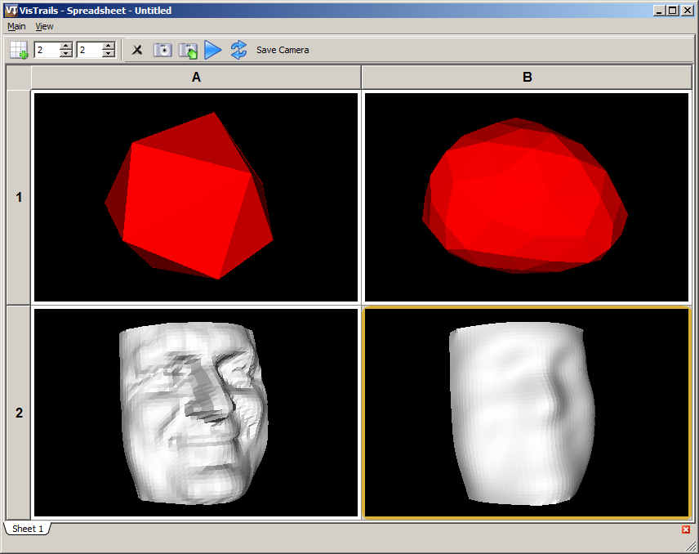Screen dimensions: 699x554
Task: Select row 2 header
Action: click(x=19, y=413)
